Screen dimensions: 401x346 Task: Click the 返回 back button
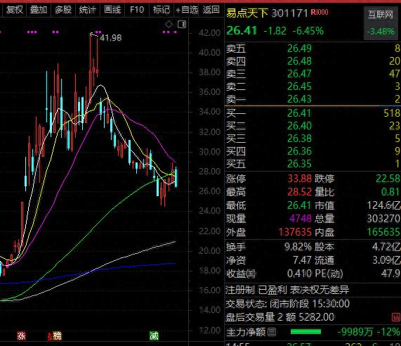click(x=211, y=10)
